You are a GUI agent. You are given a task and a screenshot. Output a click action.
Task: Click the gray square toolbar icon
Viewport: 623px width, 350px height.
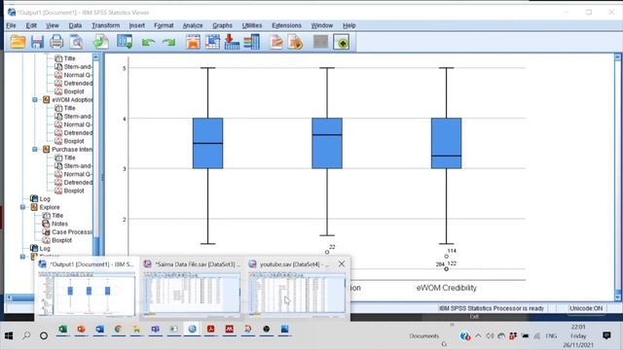(320, 42)
